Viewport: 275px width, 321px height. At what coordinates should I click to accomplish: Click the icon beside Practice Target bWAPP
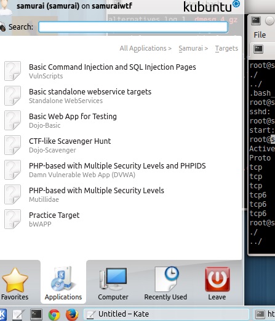12,219
